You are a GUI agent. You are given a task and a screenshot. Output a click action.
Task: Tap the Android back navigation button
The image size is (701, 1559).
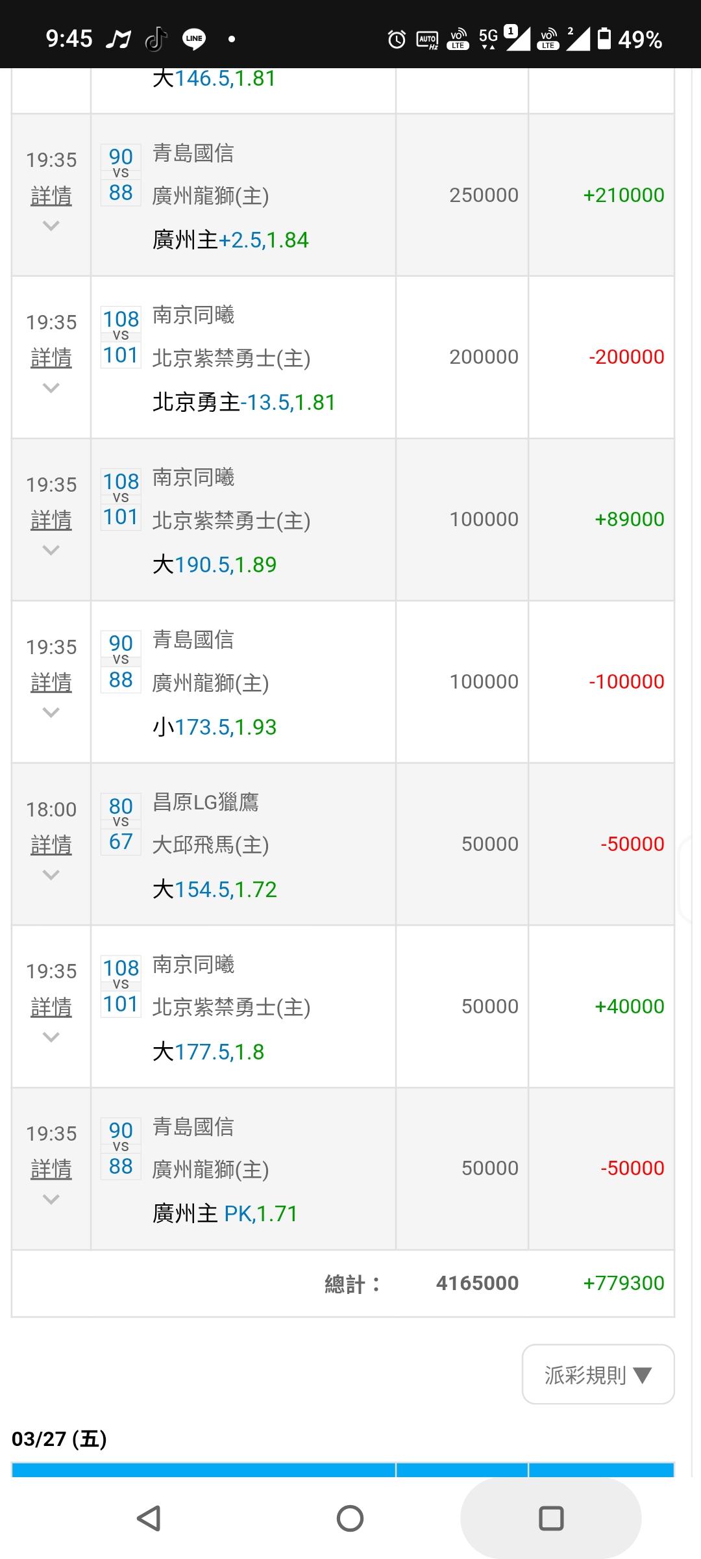point(149,1518)
